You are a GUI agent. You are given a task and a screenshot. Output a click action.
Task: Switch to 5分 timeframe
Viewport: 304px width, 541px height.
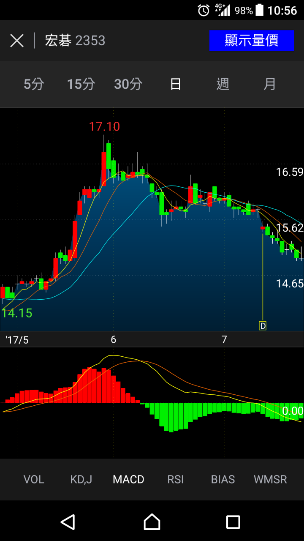tap(34, 84)
